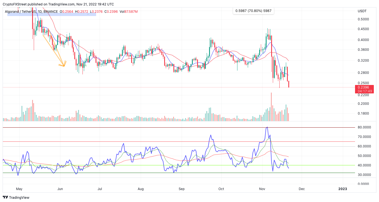Select the RSI peak near 80 in November

(267, 127)
